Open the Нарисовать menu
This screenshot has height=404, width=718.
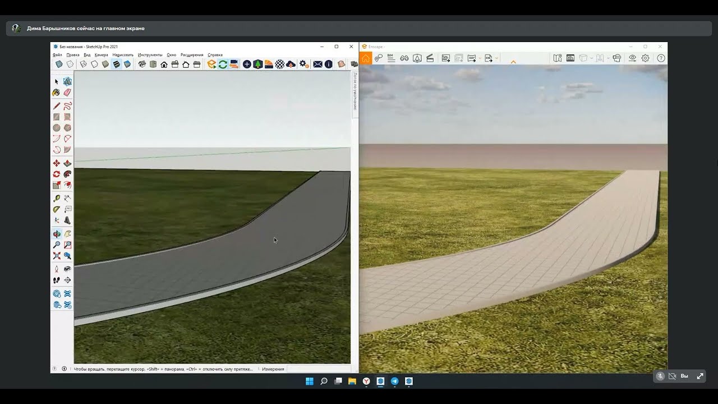point(123,55)
